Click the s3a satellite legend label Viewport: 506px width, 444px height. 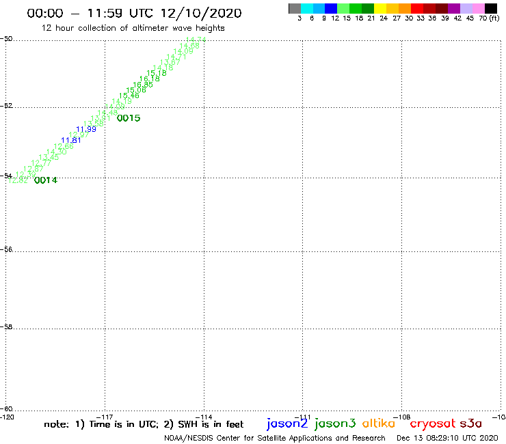(471, 424)
